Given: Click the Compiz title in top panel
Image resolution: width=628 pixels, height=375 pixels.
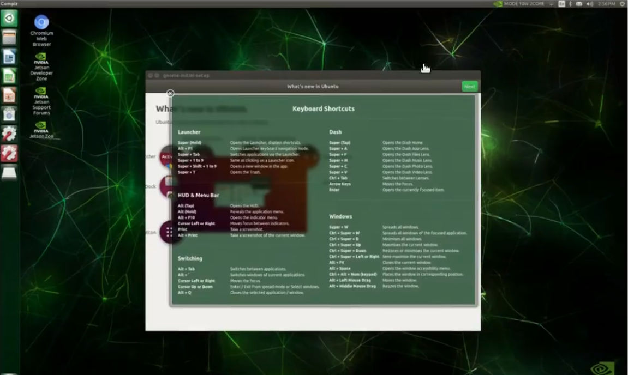Looking at the screenshot, I should (9, 4).
